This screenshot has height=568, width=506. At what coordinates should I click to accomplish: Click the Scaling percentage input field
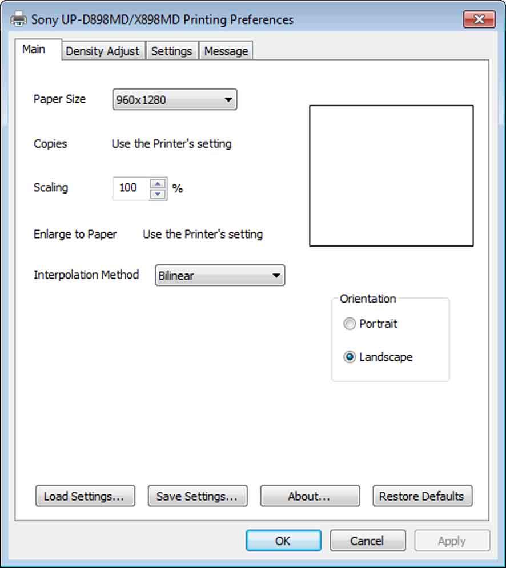(130, 188)
